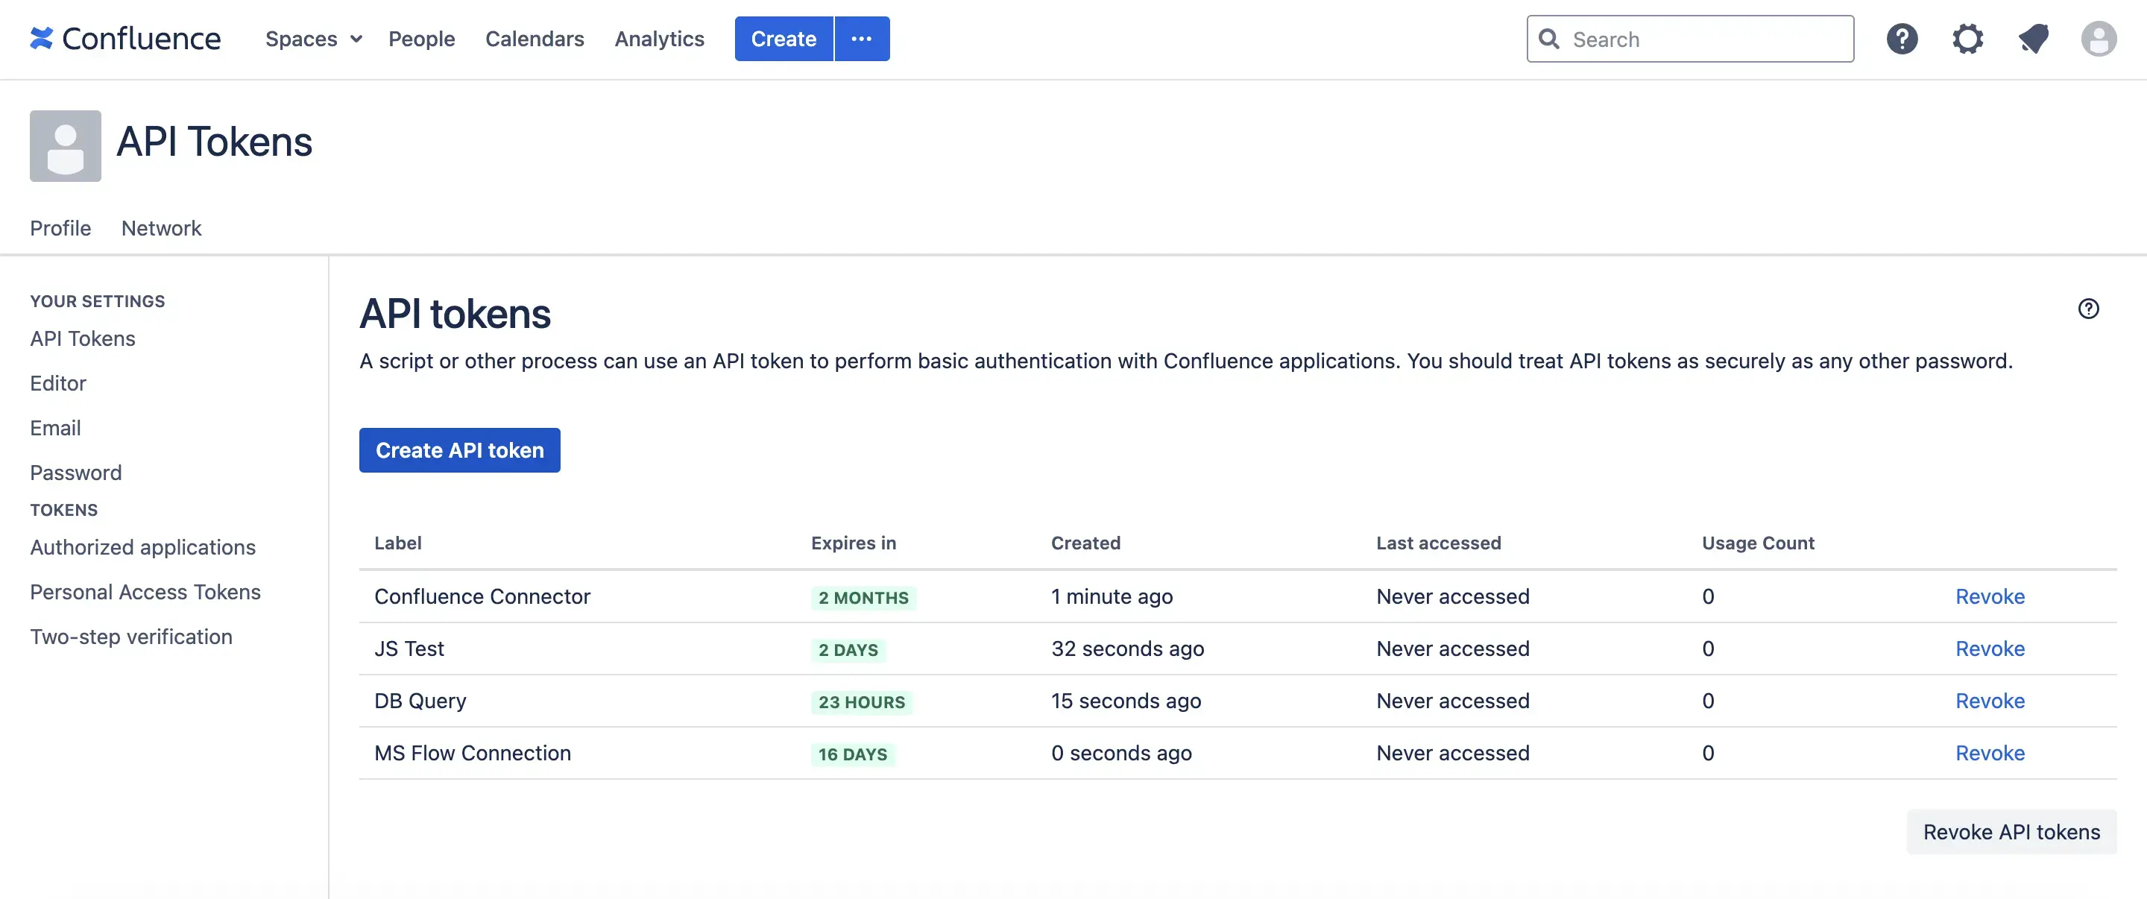Open Editor settings in the sidebar
This screenshot has width=2147, height=899.
pyautogui.click(x=57, y=383)
